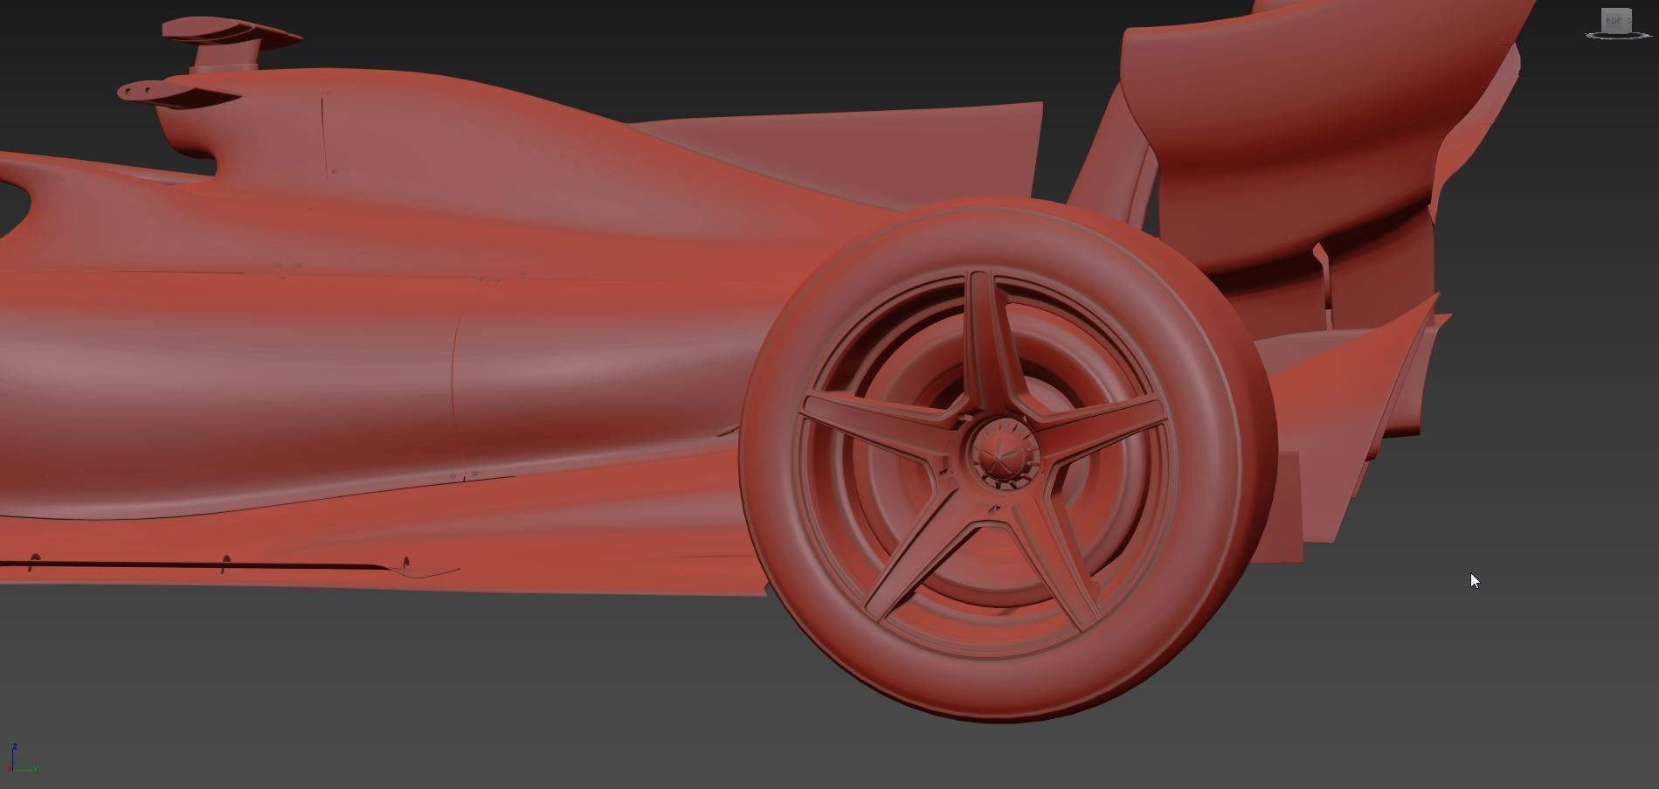The image size is (1659, 789).
Task: Select the side mirror atop the cockpit
Action: click(232, 35)
